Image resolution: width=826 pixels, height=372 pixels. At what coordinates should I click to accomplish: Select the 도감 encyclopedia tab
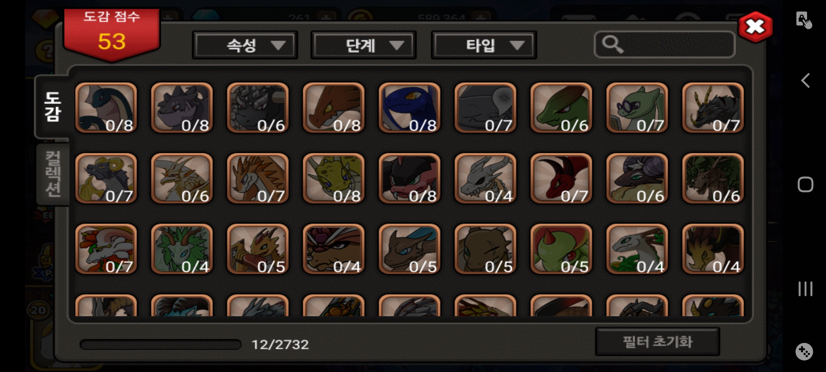(53, 107)
